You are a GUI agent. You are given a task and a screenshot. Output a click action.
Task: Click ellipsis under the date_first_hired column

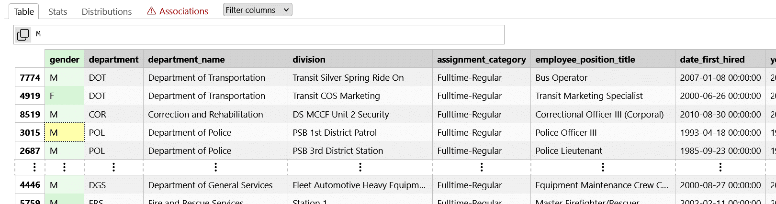point(720,167)
